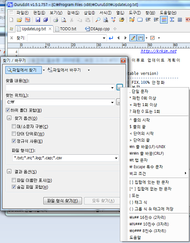Open dropdown arrow next to regex toggle
The image size is (190, 243).
pyautogui.click(x=146, y=38)
